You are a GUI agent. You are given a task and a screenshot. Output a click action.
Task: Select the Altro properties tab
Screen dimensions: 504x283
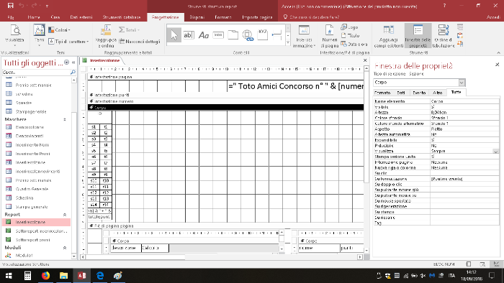pyautogui.click(x=438, y=93)
